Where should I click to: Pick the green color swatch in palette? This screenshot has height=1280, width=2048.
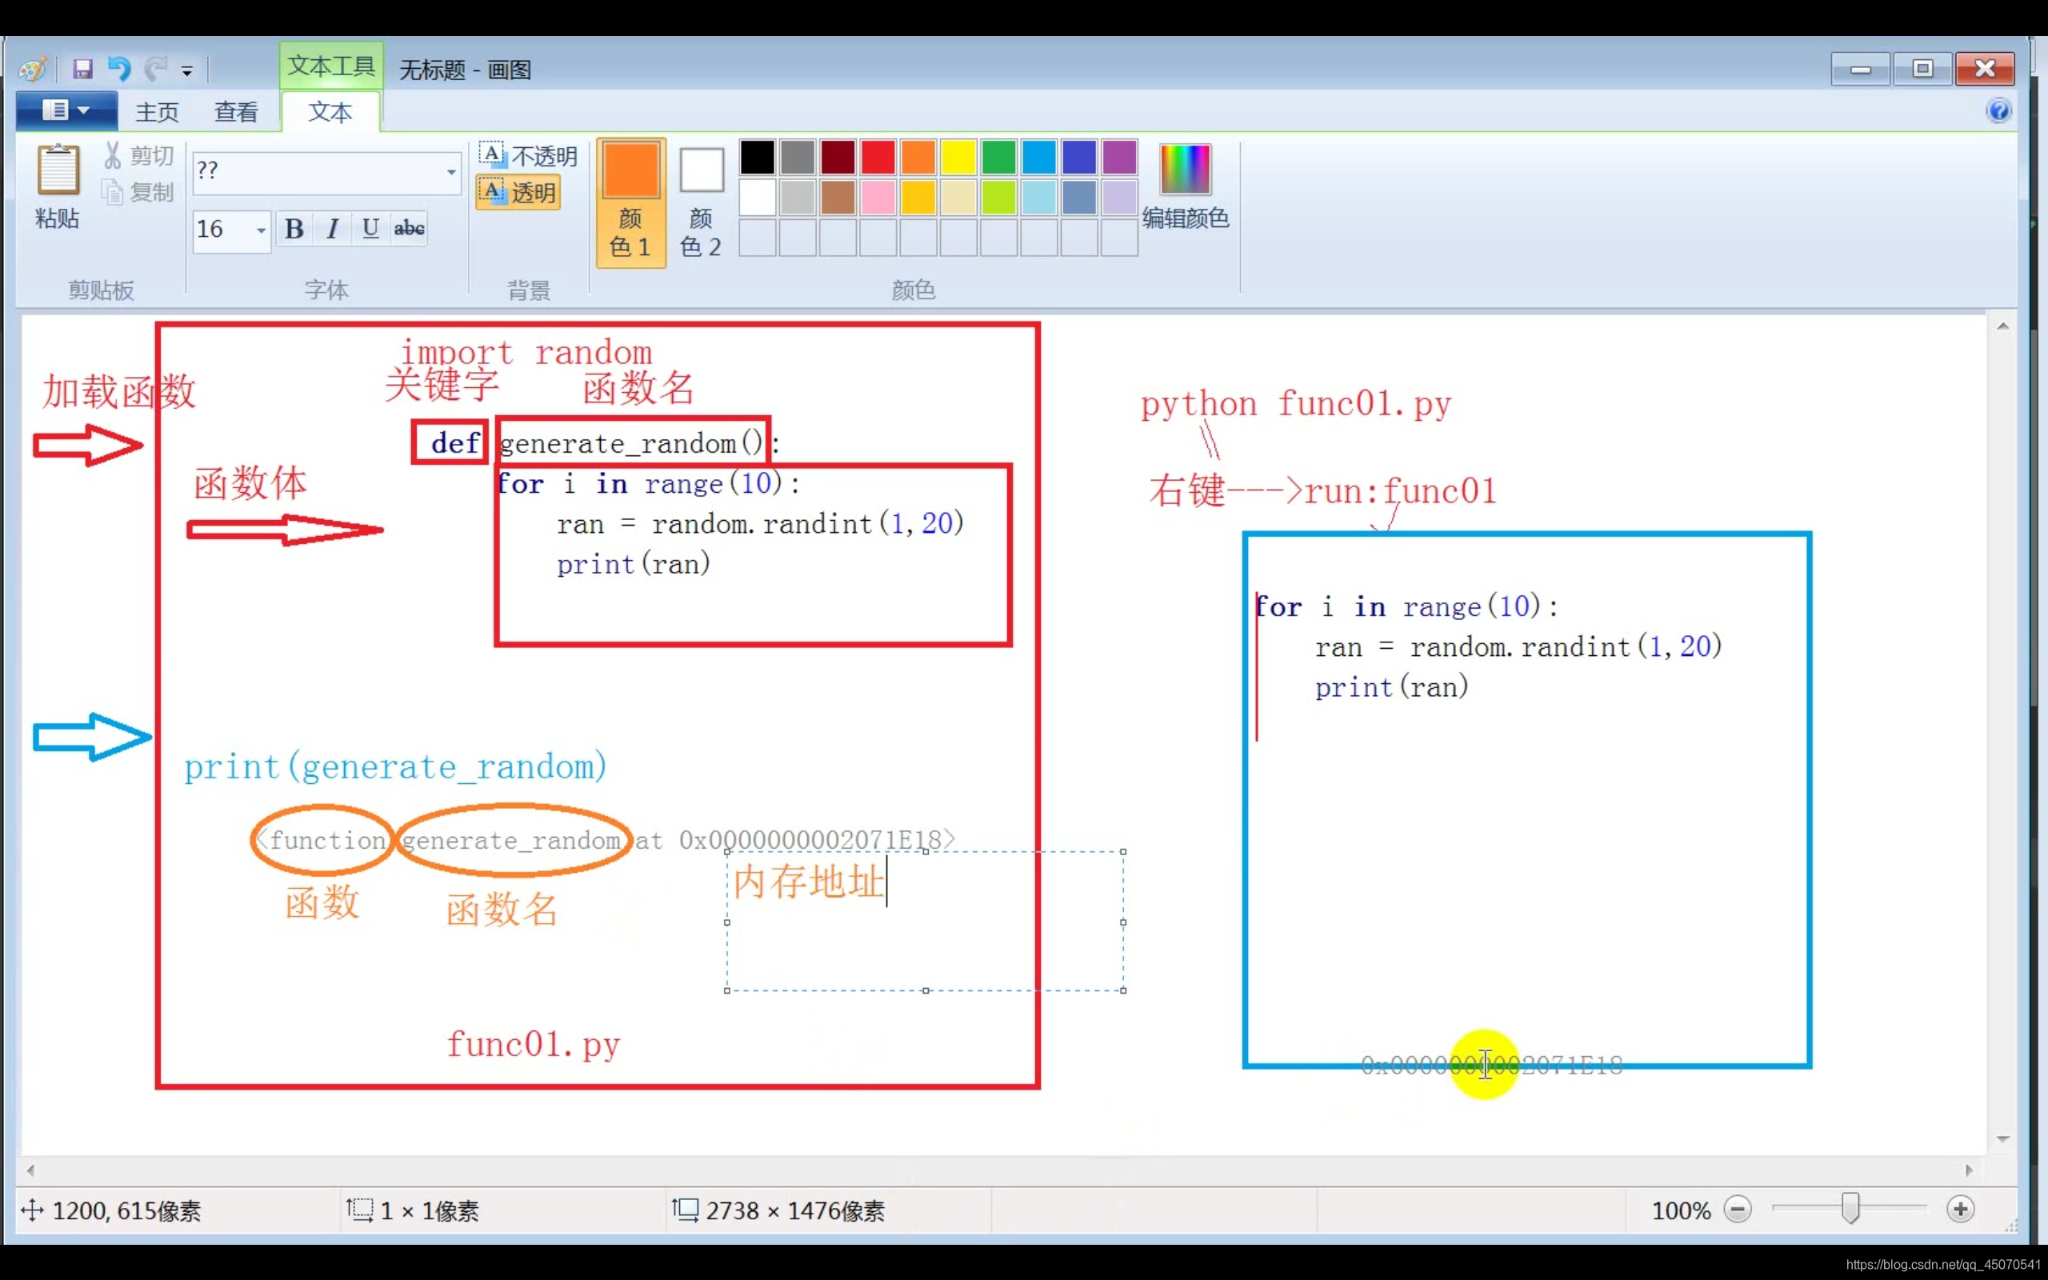(998, 158)
